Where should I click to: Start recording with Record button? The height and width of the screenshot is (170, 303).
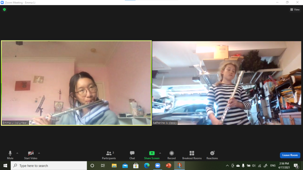pos(171,155)
